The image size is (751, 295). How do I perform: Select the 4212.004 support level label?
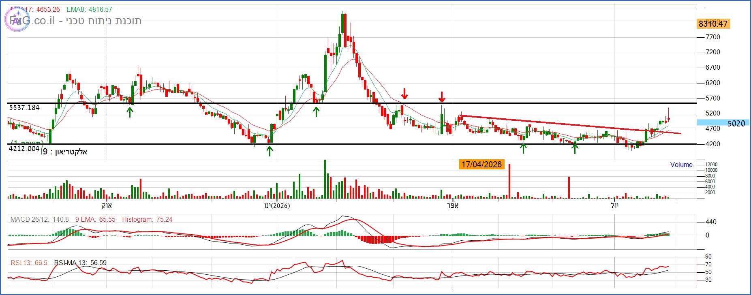click(24, 149)
